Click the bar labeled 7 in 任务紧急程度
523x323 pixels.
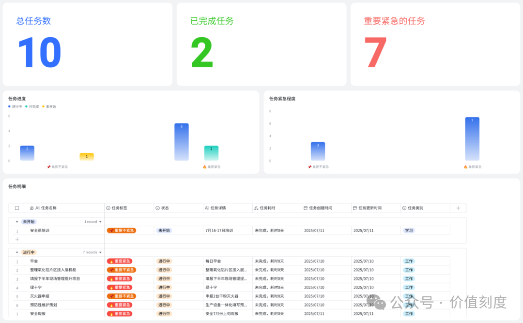[x=472, y=139]
